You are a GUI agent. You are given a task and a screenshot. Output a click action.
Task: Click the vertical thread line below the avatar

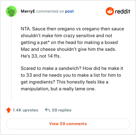tap(11, 59)
